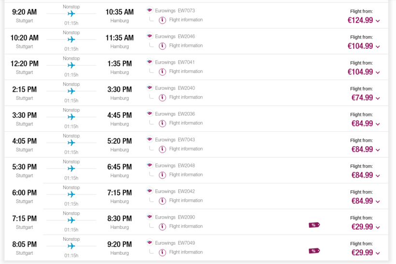The height and width of the screenshot is (264, 396).
Task: Expand fare options for 10:20 AM flight
Action: coord(378,47)
